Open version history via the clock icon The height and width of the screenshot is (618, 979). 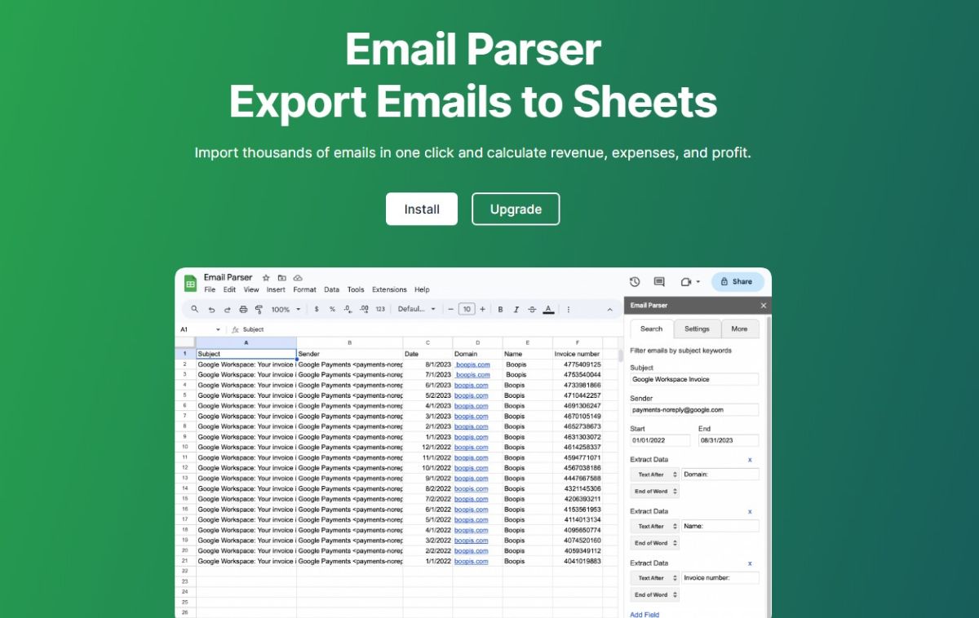pos(633,280)
